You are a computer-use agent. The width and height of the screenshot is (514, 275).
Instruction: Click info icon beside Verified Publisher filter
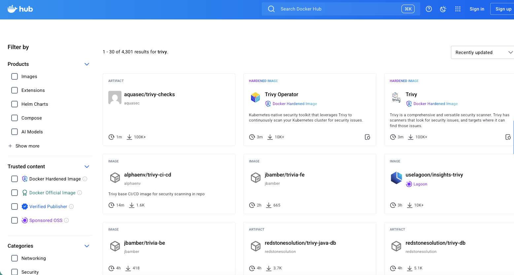71,206
